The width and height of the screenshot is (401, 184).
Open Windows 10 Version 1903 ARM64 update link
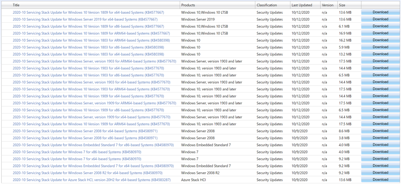91,89
